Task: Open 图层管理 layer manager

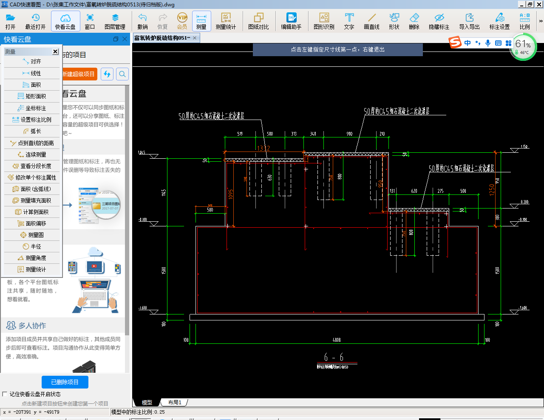Action: click(x=115, y=21)
